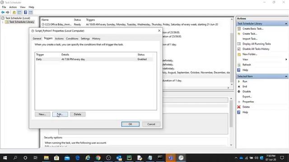The height and width of the screenshot is (162, 289).
Task: Click the Forward arrow in the toolbar
Action: (x=8, y=12)
